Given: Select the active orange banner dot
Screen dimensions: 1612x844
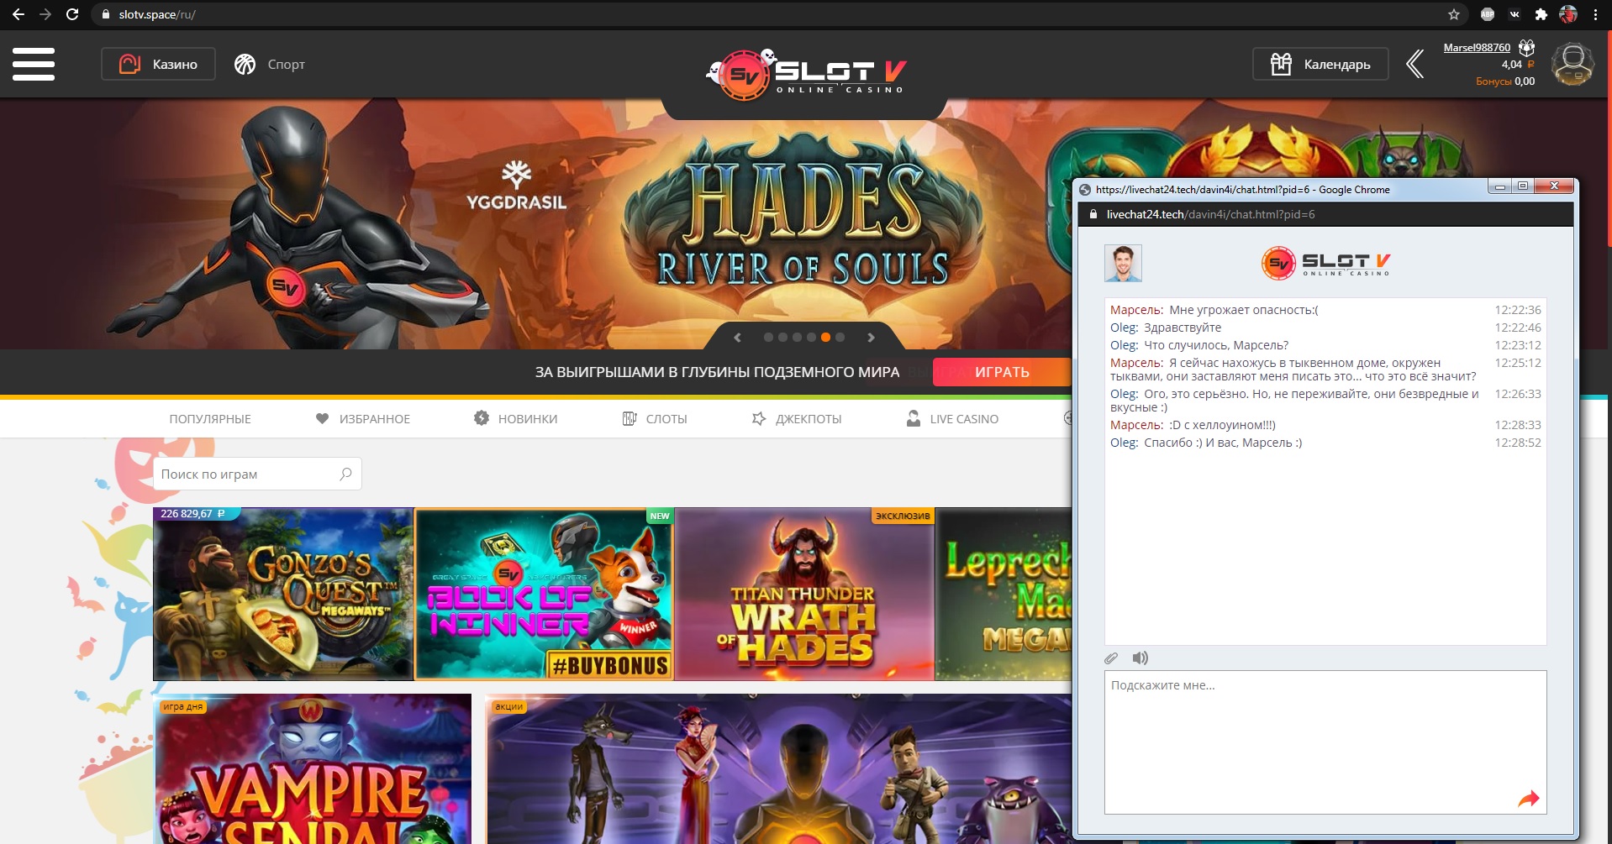Looking at the screenshot, I should [x=825, y=338].
